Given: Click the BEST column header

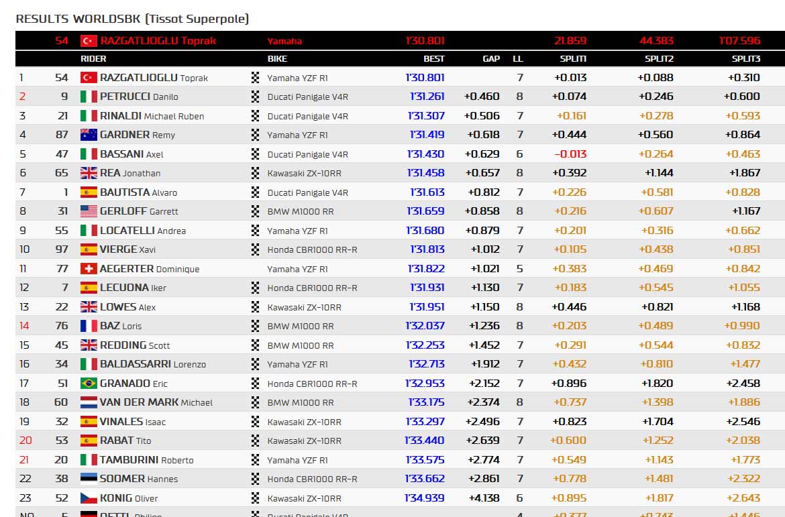Looking at the screenshot, I should coord(434,58).
